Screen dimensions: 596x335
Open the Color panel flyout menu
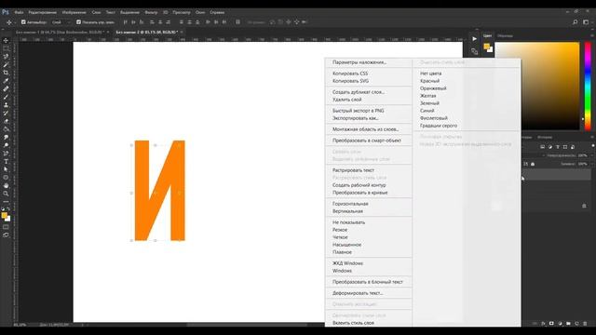pyautogui.click(x=592, y=35)
